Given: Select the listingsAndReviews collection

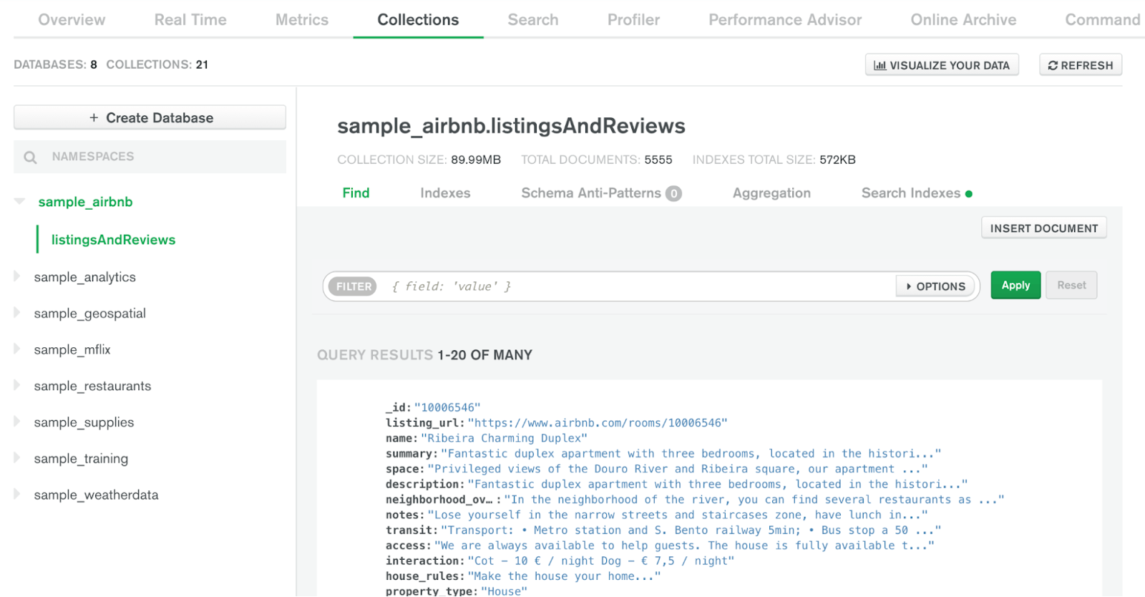Looking at the screenshot, I should pyautogui.click(x=113, y=240).
